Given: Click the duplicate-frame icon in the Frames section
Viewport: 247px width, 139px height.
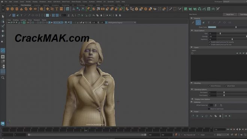Looking at the screenshot, I should click(x=216, y=116).
